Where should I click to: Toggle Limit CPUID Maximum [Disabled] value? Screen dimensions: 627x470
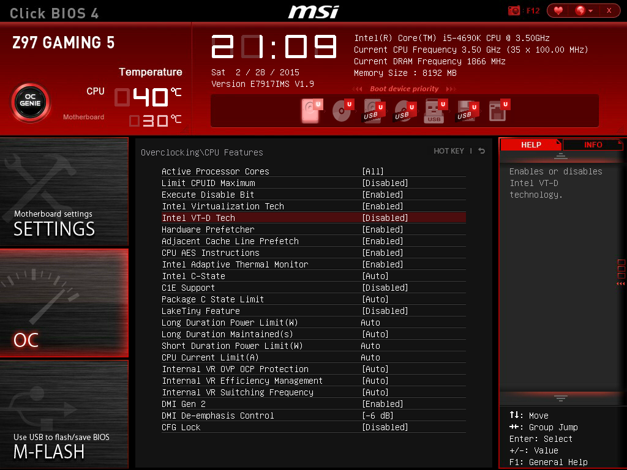385,183
